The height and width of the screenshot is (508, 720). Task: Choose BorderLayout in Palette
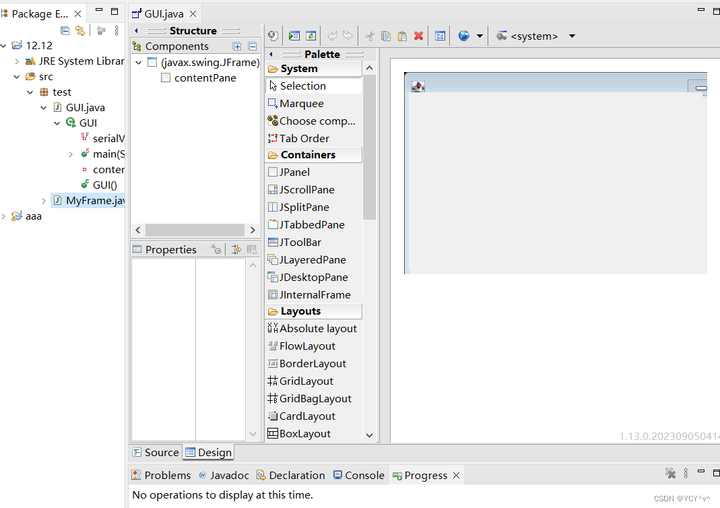pos(314,363)
